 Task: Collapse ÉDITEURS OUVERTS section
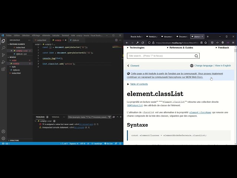16,44
